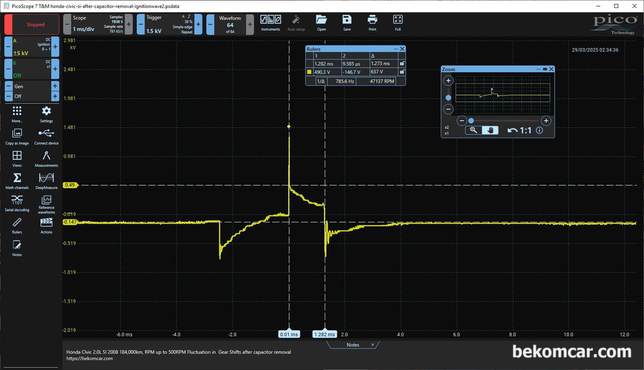This screenshot has width=644, height=370.
Task: Increase Scope timebase with plus
Action: [129, 24]
